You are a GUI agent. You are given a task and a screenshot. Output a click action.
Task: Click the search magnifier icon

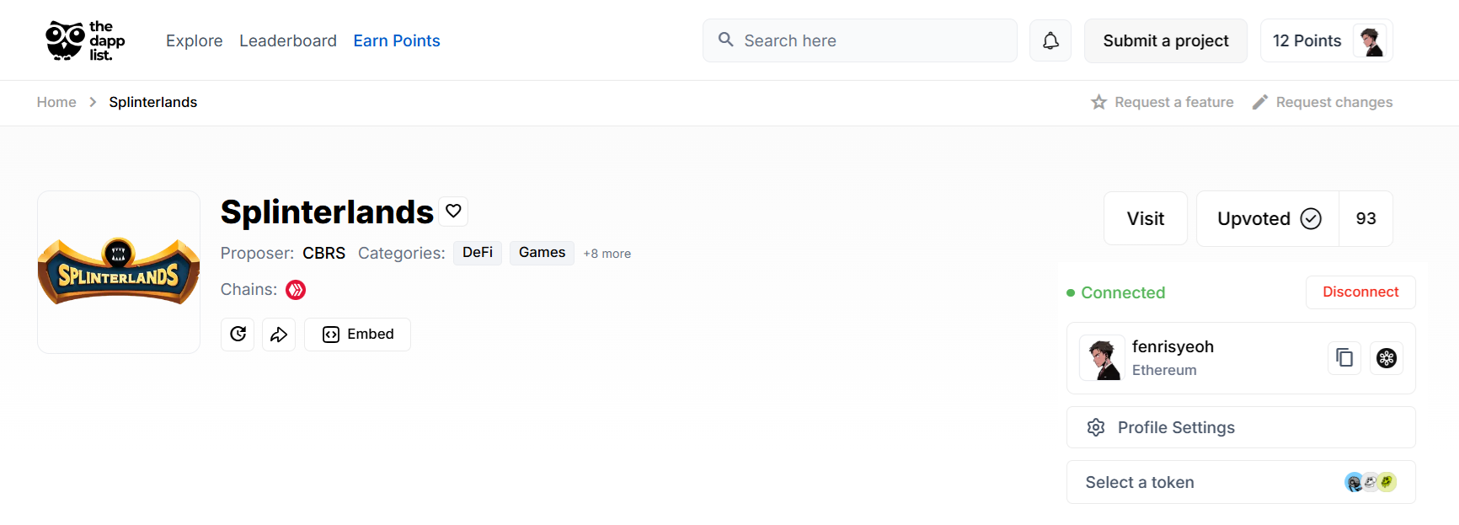[x=725, y=40]
